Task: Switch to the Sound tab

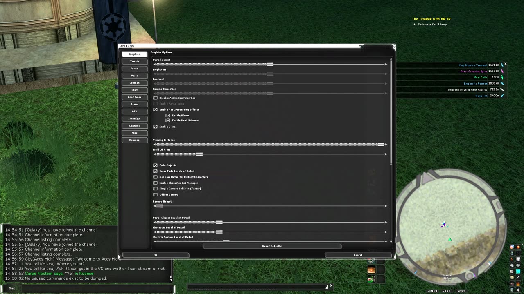Action: click(x=134, y=69)
